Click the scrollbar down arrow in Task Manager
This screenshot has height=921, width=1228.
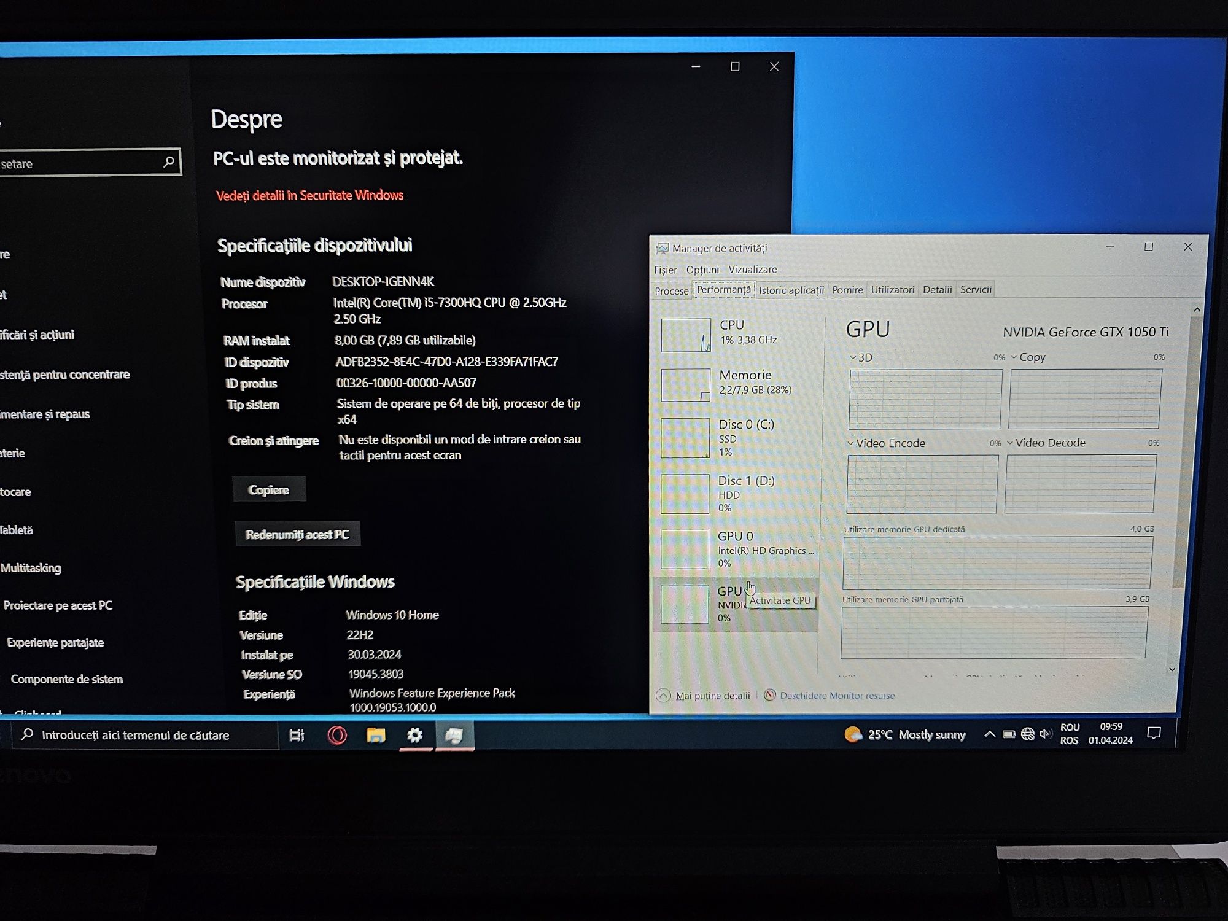1172,669
